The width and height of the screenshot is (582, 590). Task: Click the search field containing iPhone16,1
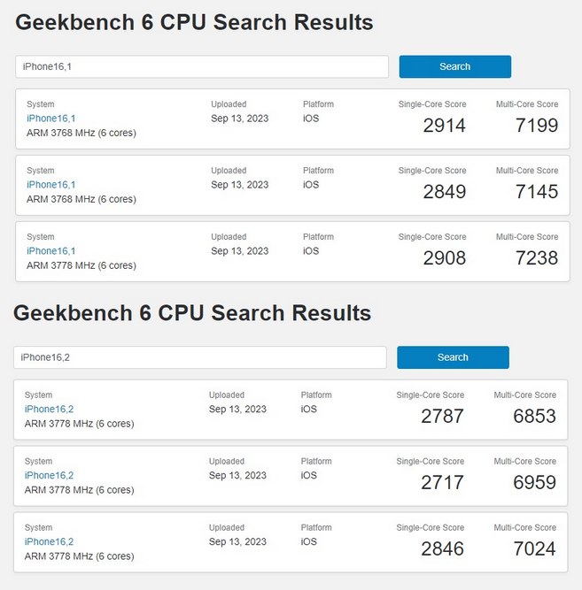(202, 66)
